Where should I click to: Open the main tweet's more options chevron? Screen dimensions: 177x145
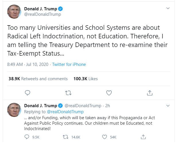[x=168, y=9]
